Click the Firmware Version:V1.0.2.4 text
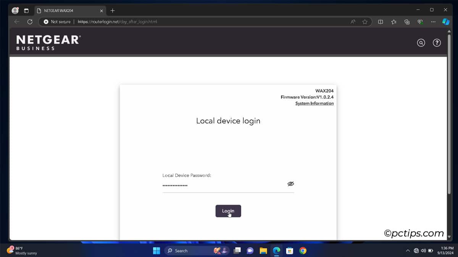Screen dimensions: 458x257 [307, 97]
